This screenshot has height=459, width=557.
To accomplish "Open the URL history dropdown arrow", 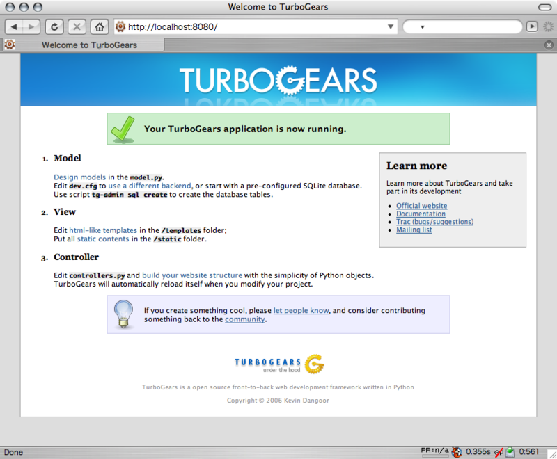I will click(x=391, y=27).
